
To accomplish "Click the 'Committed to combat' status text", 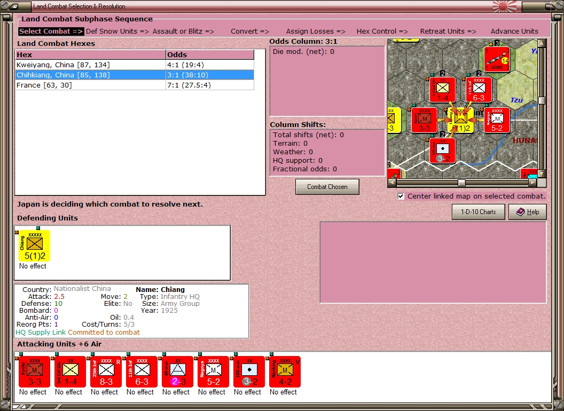I will [x=104, y=332].
